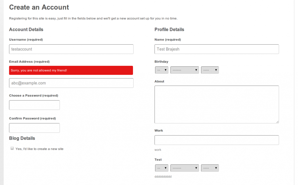Screen dimensions: 298x185
Task: Open the Test month selector
Action: pyautogui.click(x=185, y=168)
